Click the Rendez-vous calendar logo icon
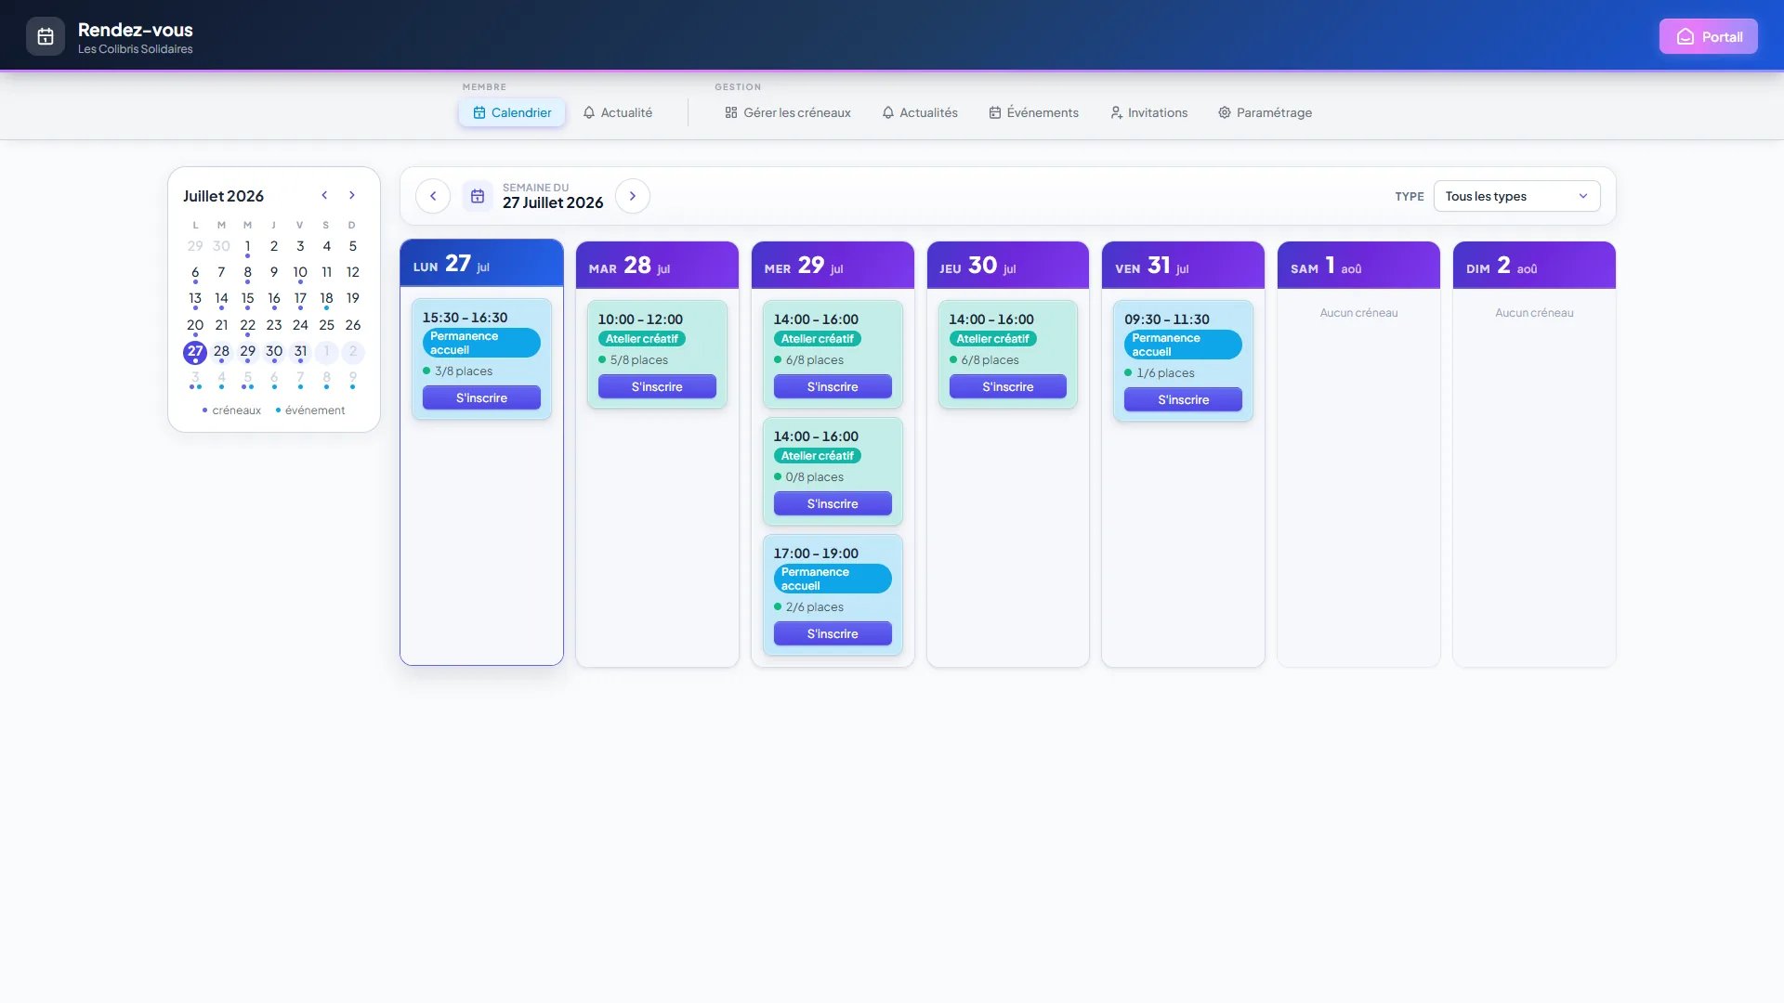Image resolution: width=1784 pixels, height=1003 pixels. pyautogui.click(x=46, y=36)
